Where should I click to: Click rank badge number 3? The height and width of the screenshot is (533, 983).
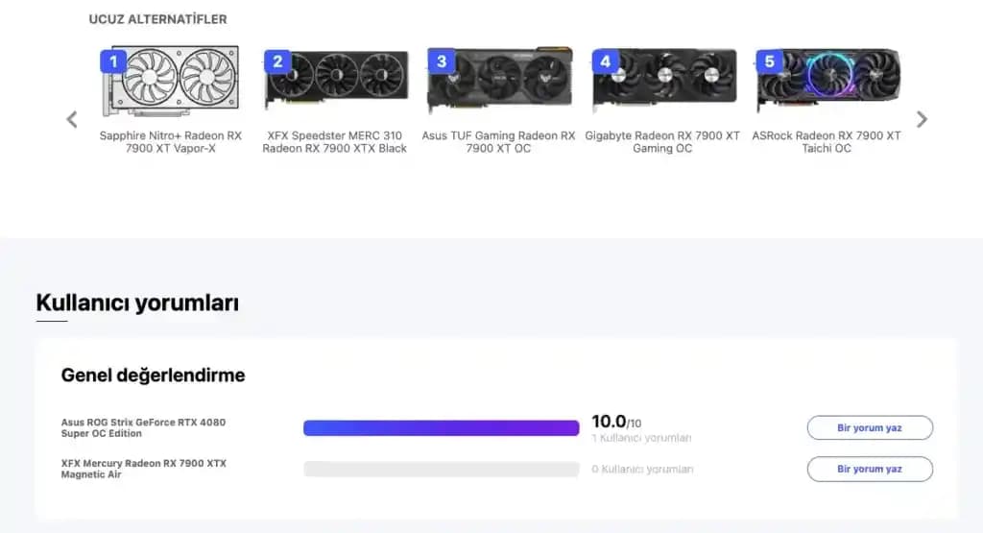point(442,62)
